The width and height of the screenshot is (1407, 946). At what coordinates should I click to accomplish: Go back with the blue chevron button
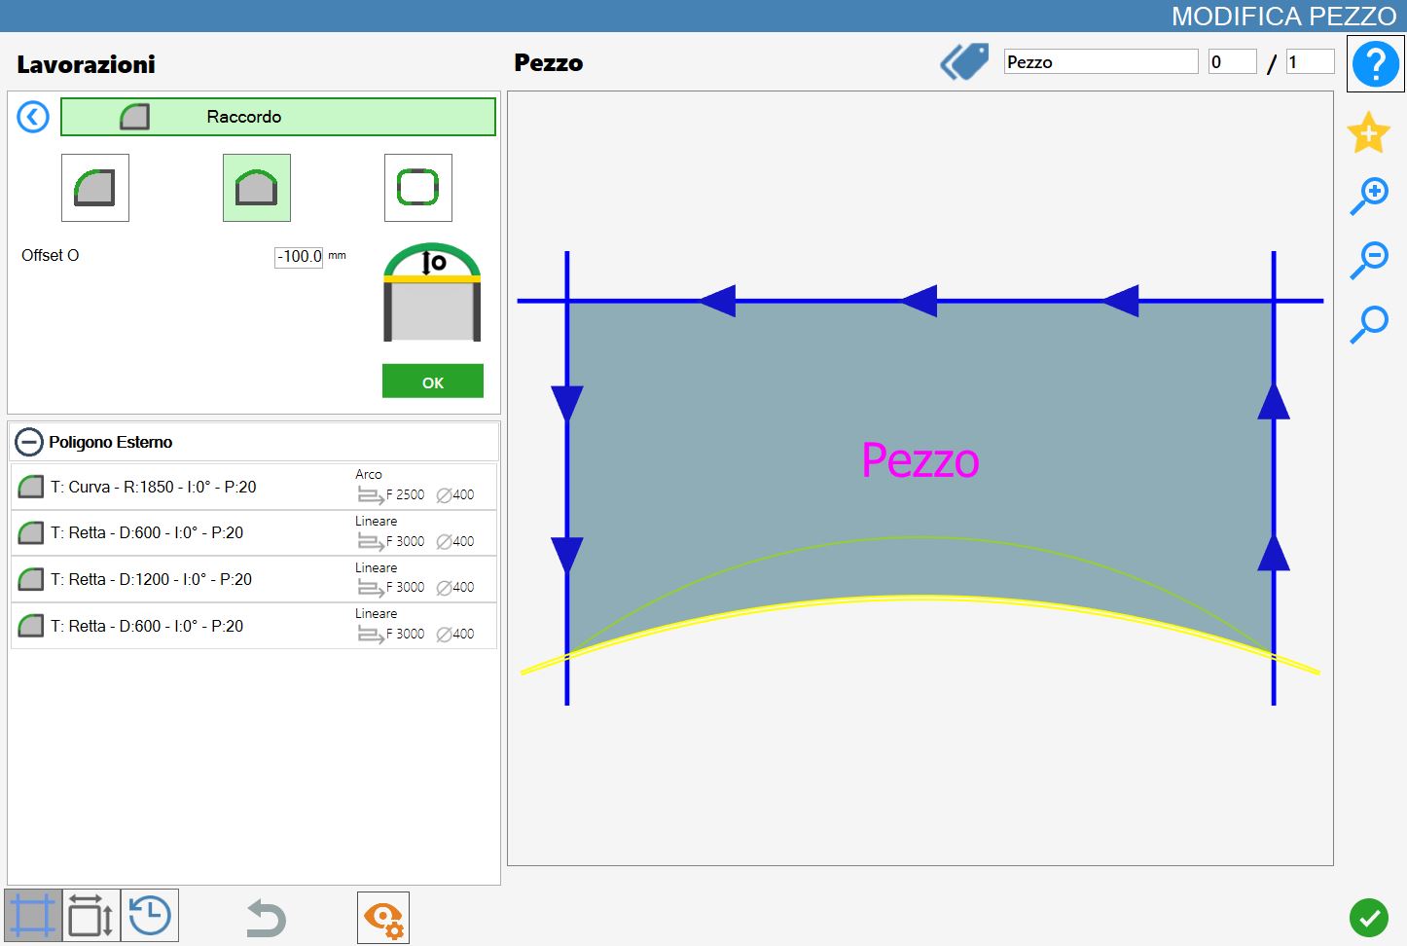[33, 118]
